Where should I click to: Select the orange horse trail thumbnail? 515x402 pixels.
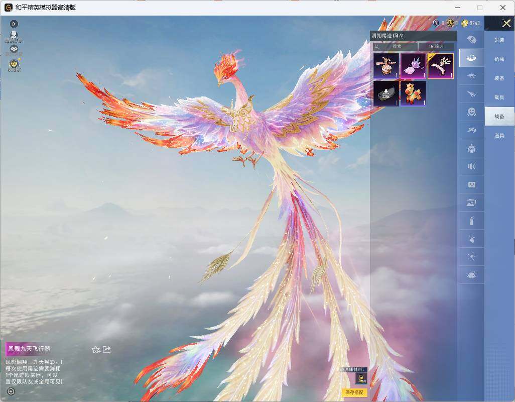click(413, 93)
